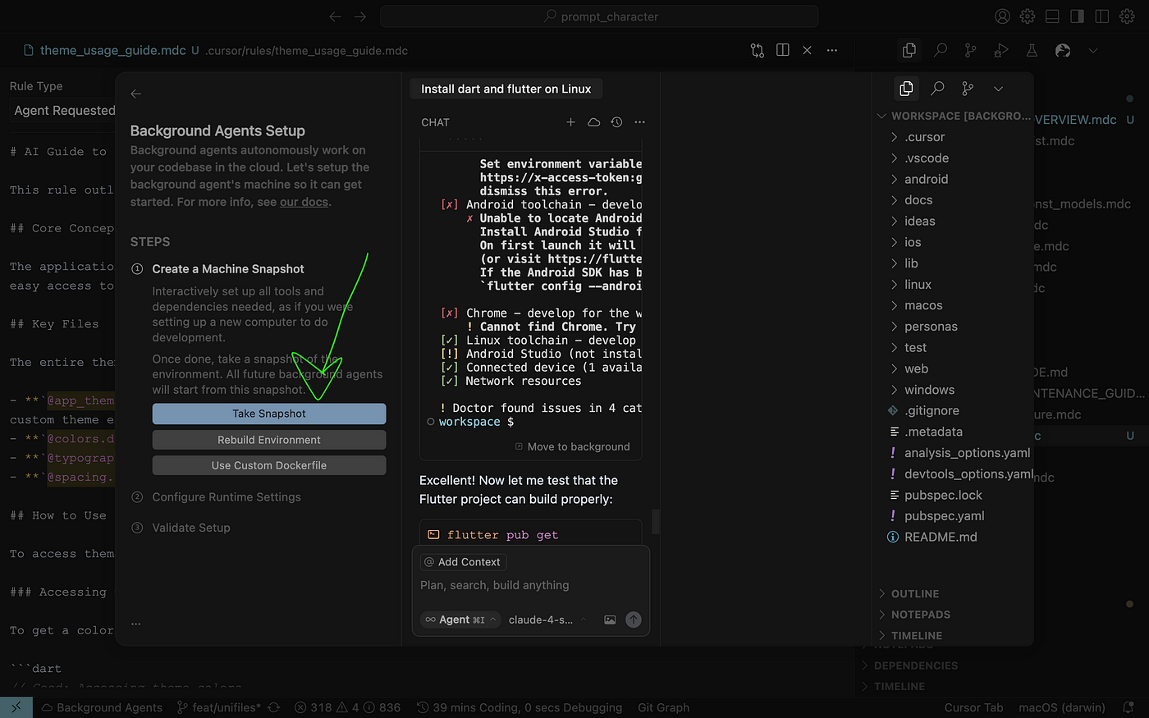Open the Source Control view in the right sidebar
The image size is (1149, 718).
point(970,50)
